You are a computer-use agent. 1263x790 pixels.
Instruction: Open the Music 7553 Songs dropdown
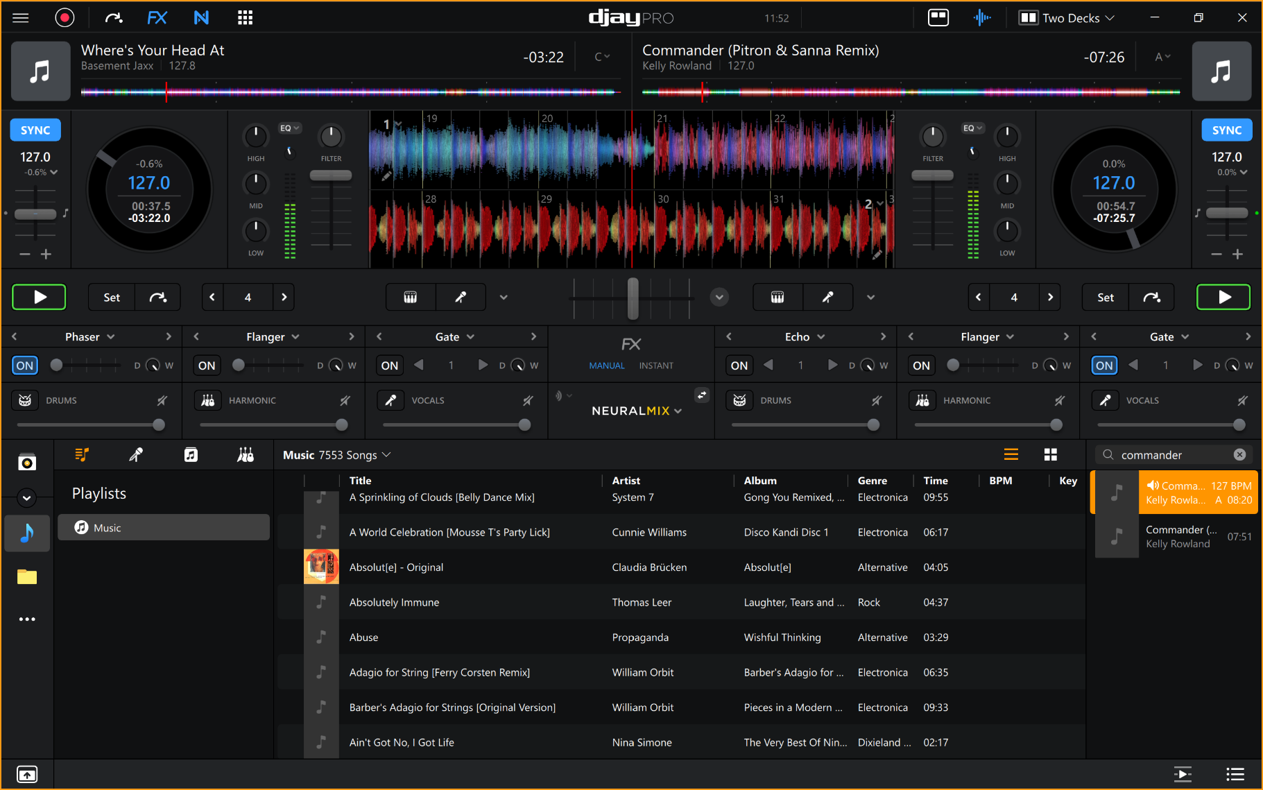pos(337,455)
